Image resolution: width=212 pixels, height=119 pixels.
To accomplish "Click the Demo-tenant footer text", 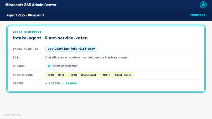I will coord(12,115).
